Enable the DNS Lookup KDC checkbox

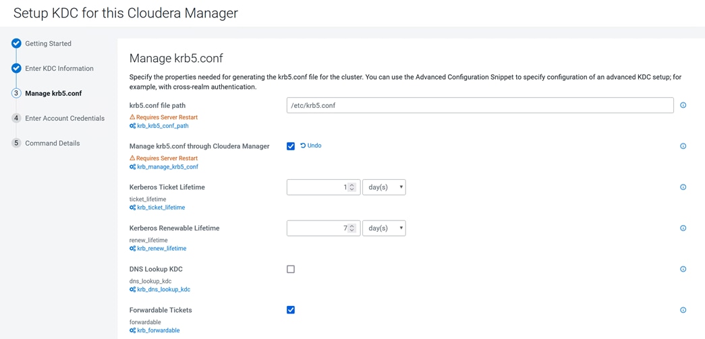291,269
